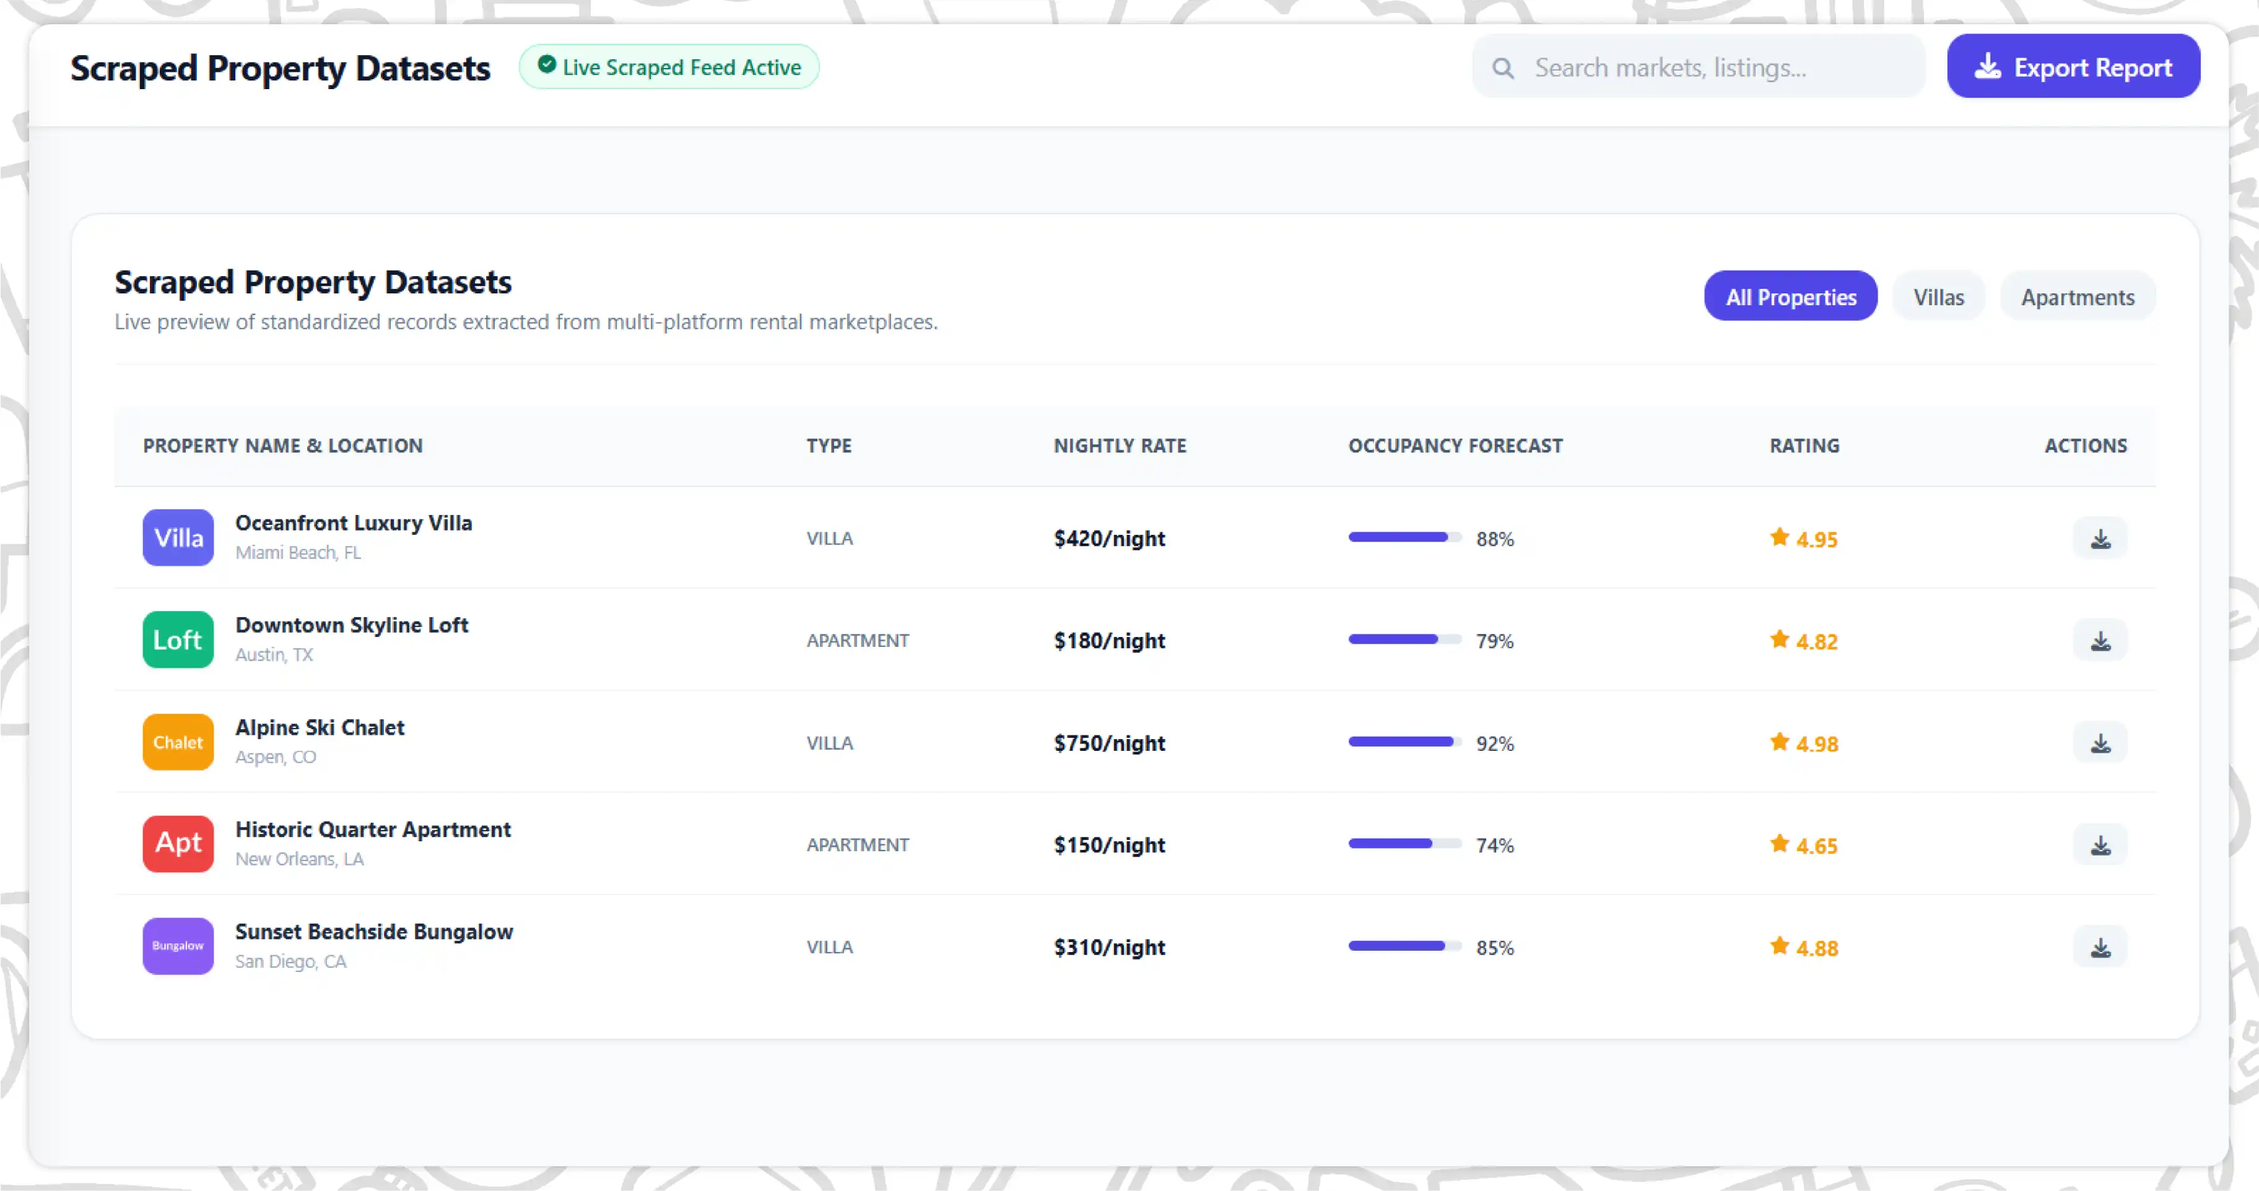The width and height of the screenshot is (2259, 1191).
Task: Click the blue Villa property badge
Action: coord(178,537)
